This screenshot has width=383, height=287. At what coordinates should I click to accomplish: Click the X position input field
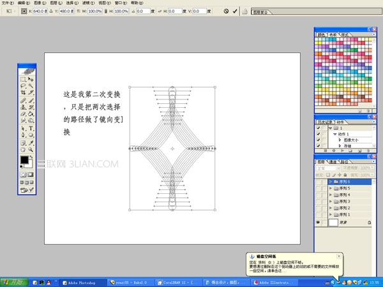click(40, 11)
